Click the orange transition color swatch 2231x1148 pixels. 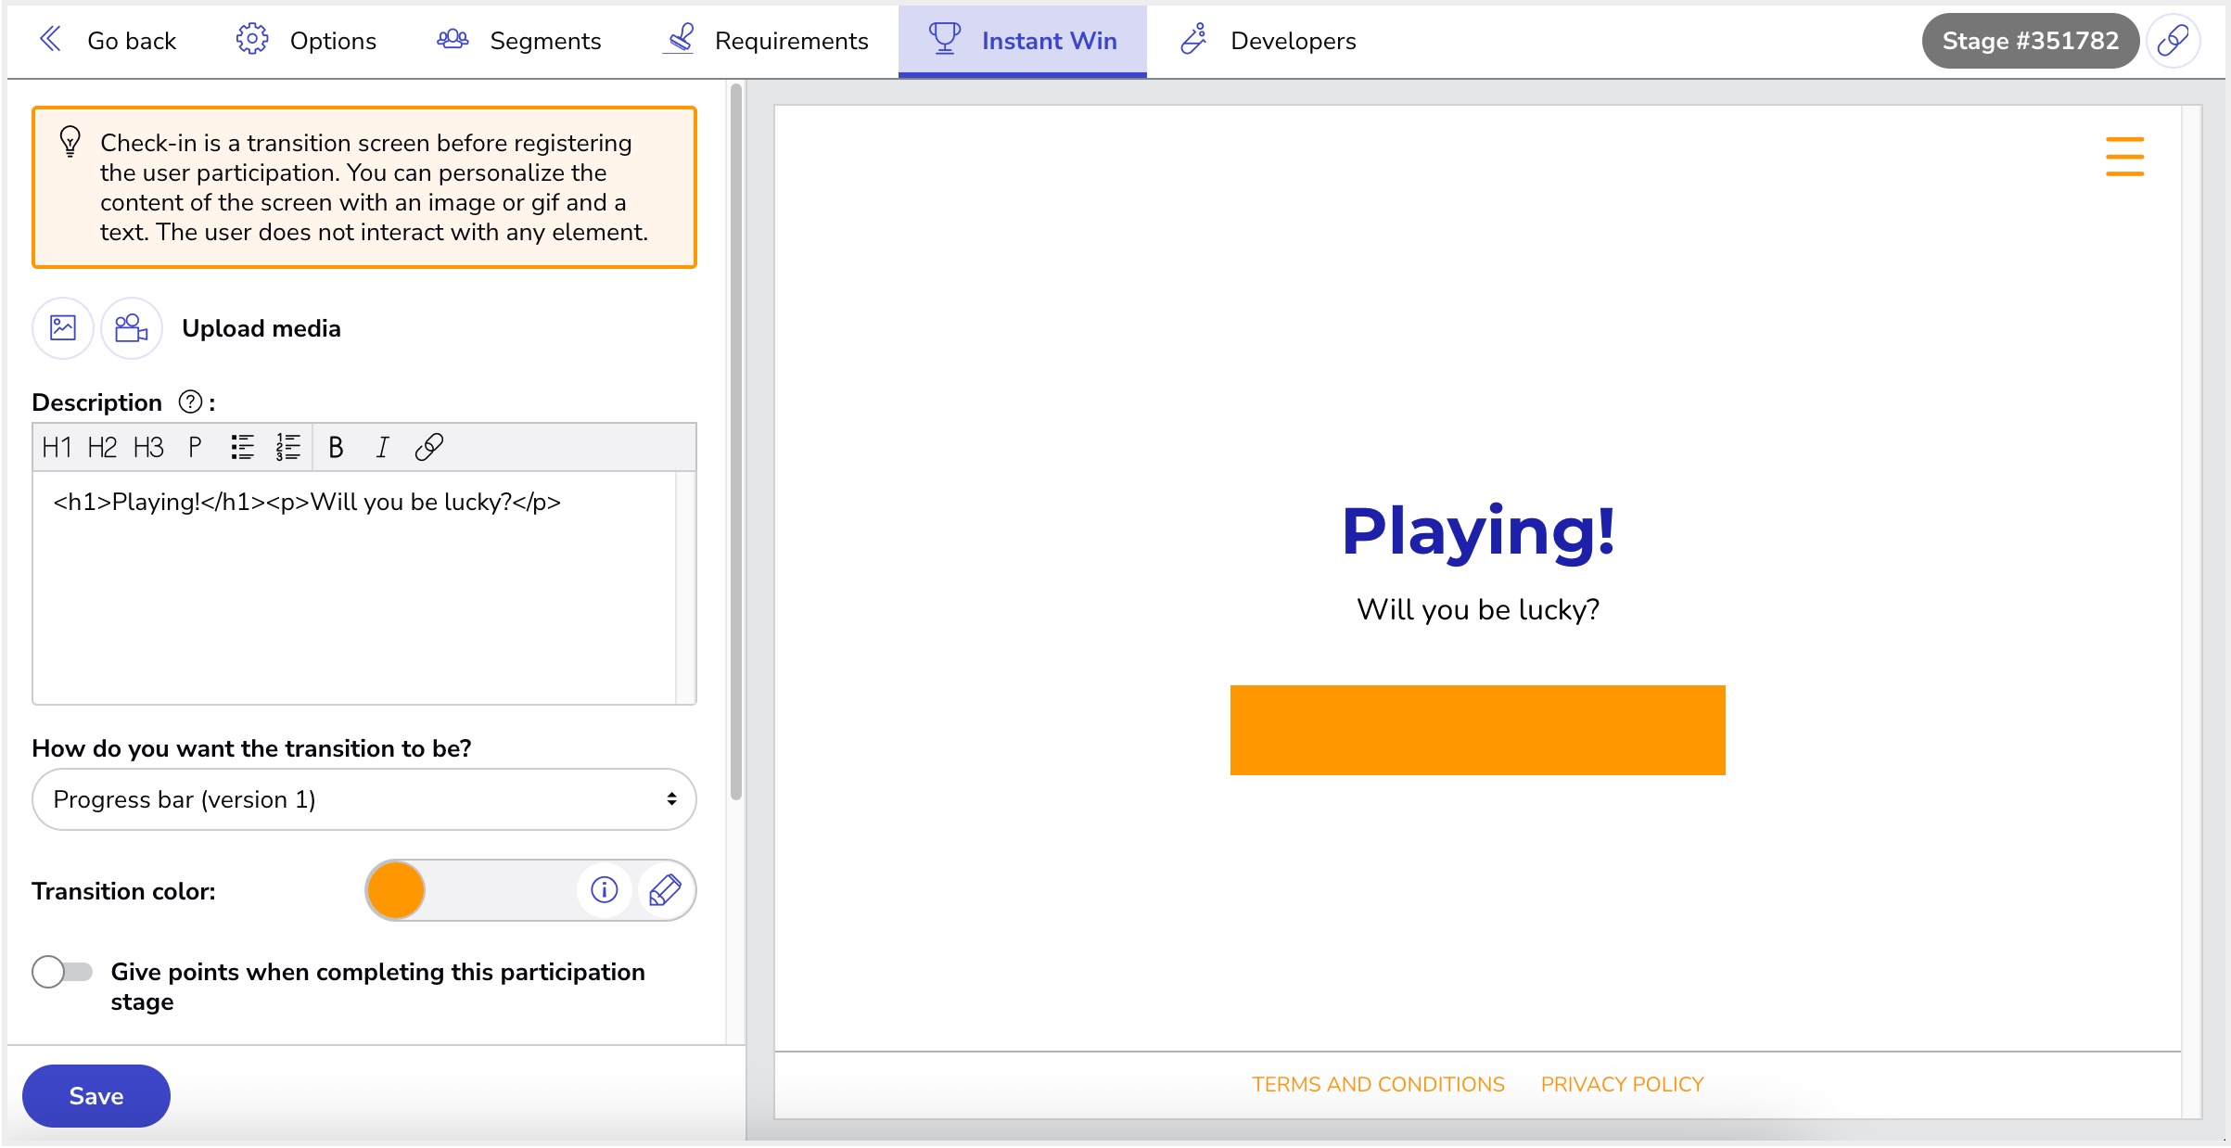click(396, 890)
